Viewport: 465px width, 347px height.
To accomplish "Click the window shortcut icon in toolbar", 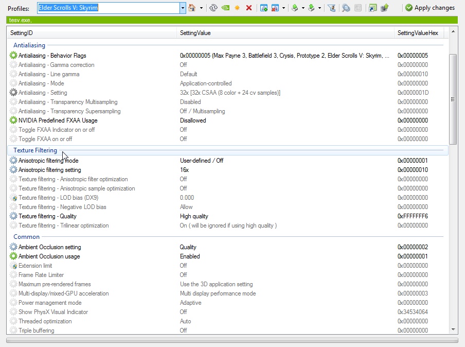I will pos(372,8).
